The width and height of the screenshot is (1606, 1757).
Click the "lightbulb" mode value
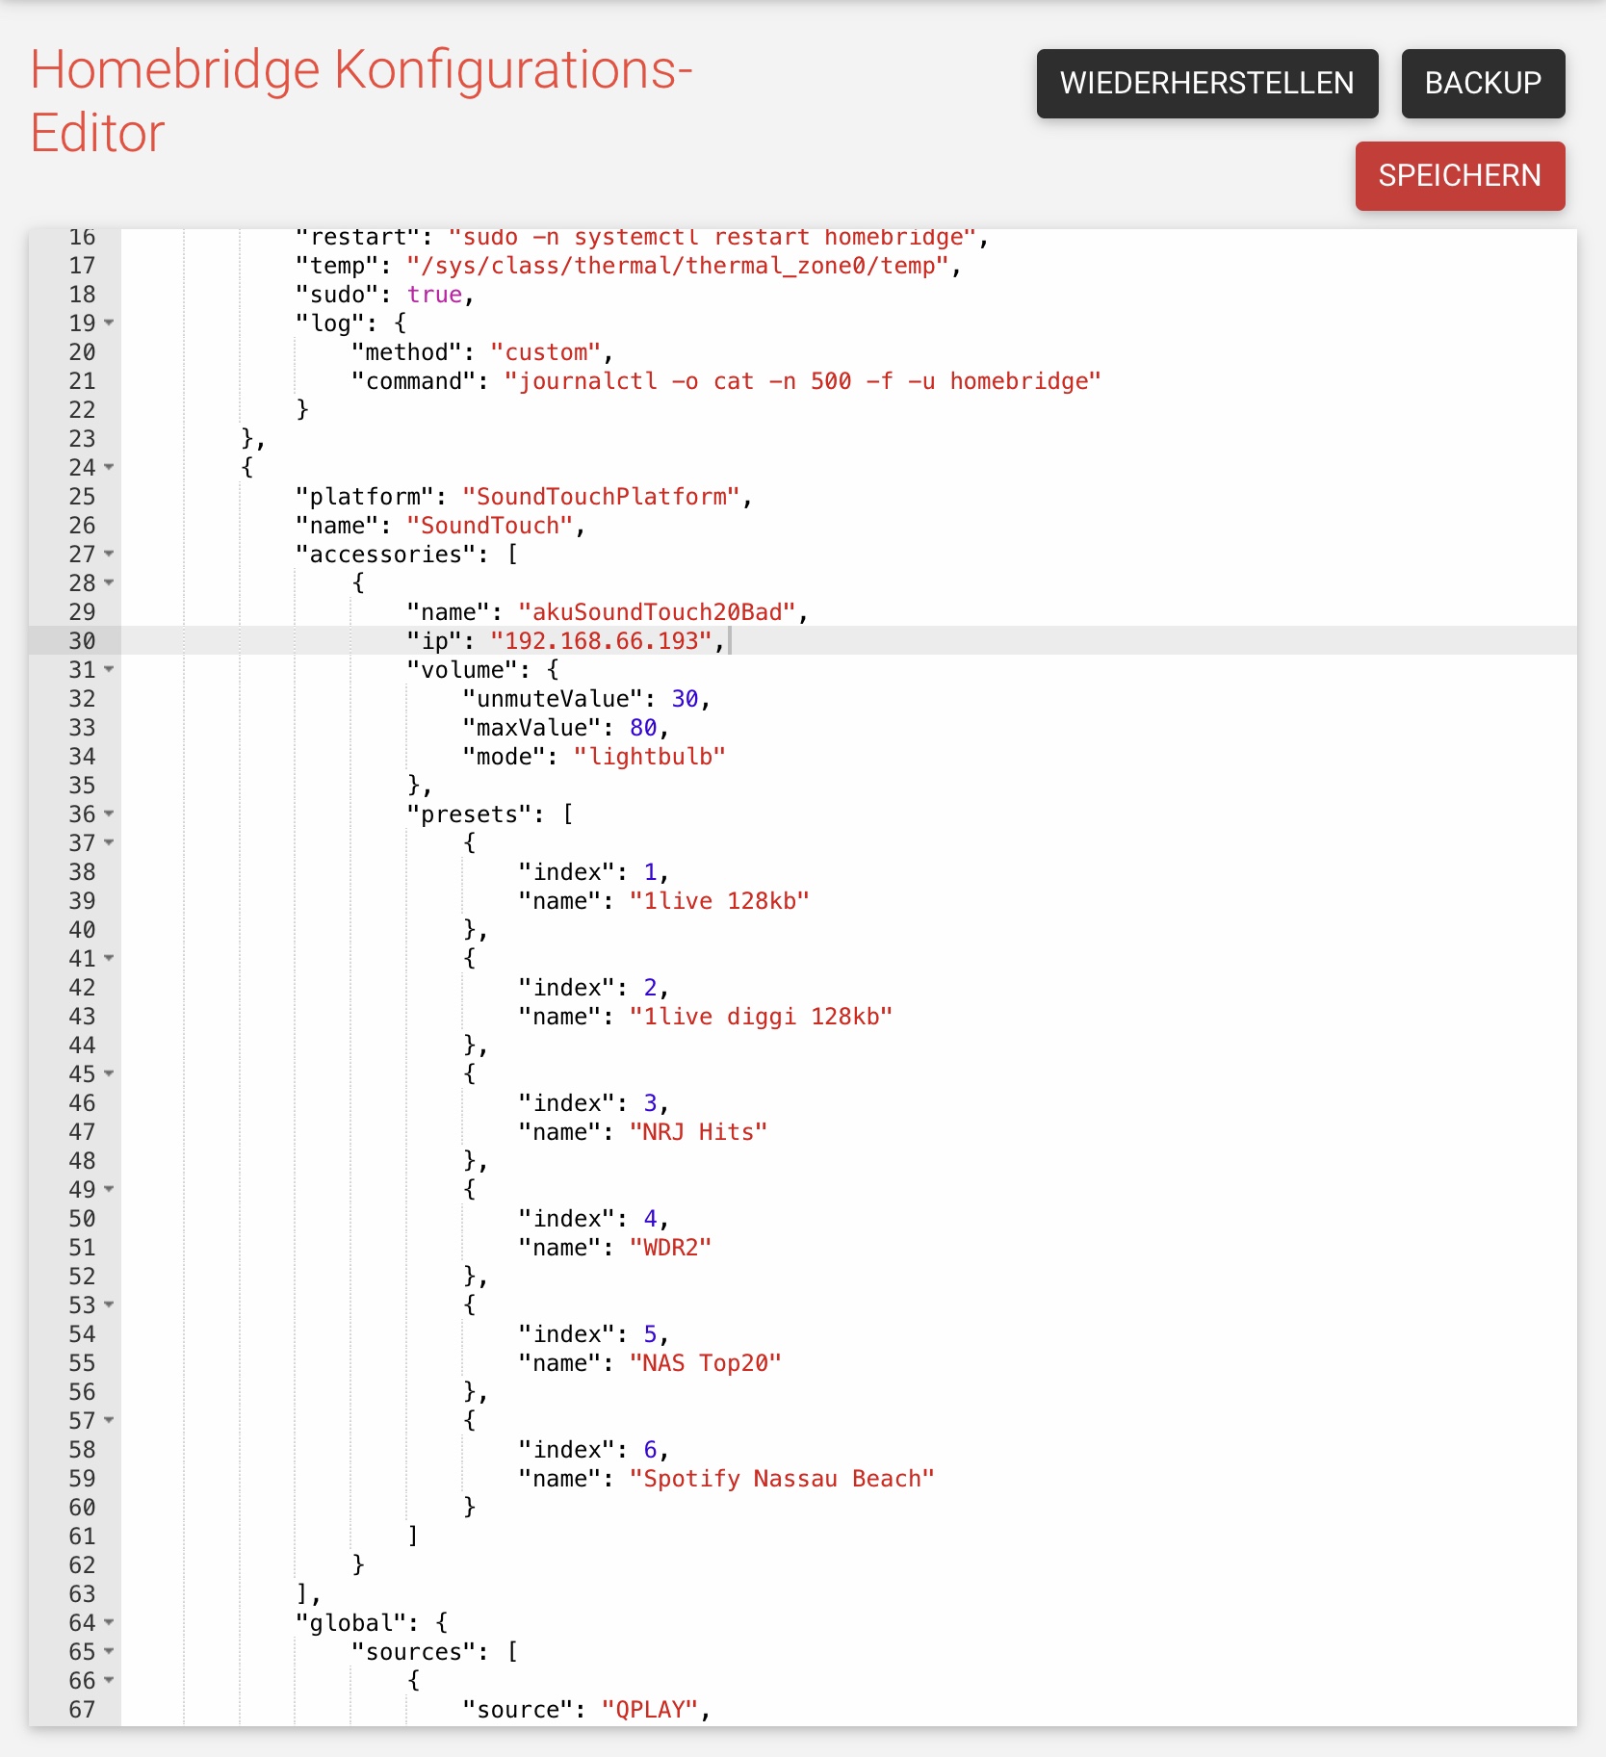coord(649,757)
